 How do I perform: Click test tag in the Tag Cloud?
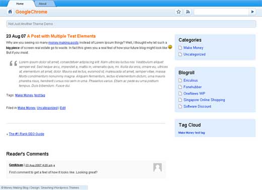pos(200,133)
